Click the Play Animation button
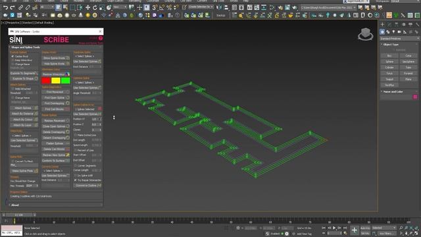The width and height of the screenshot is (421, 237). point(334,228)
